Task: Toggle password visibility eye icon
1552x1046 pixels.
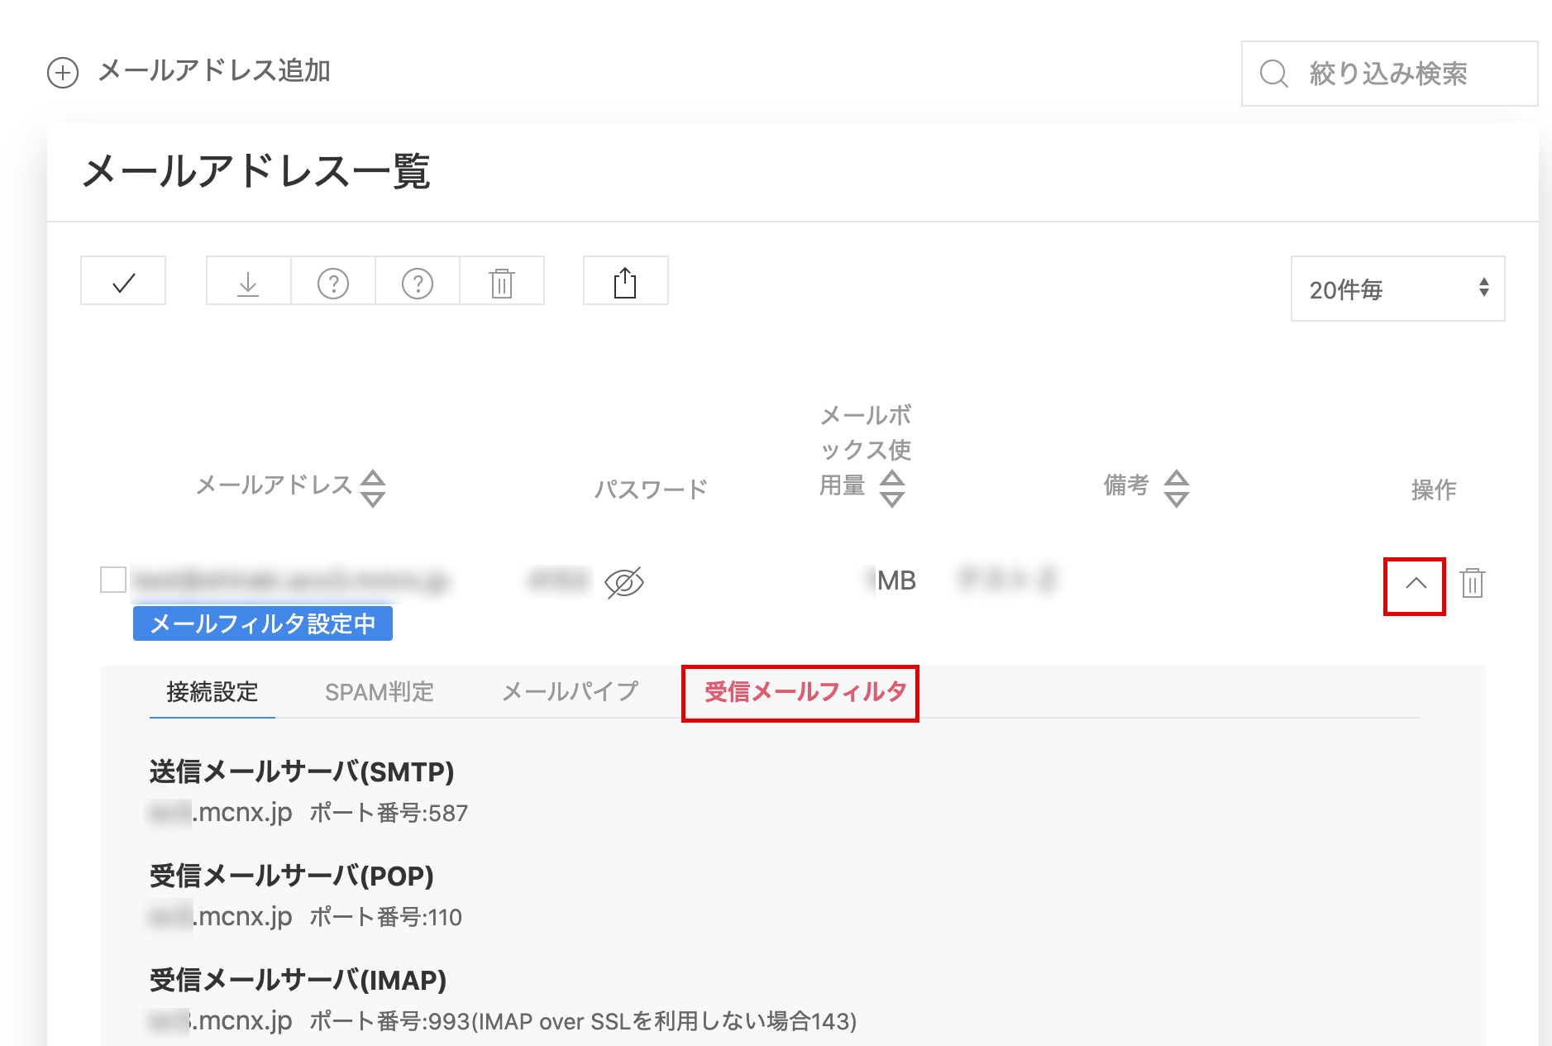Action: [624, 583]
